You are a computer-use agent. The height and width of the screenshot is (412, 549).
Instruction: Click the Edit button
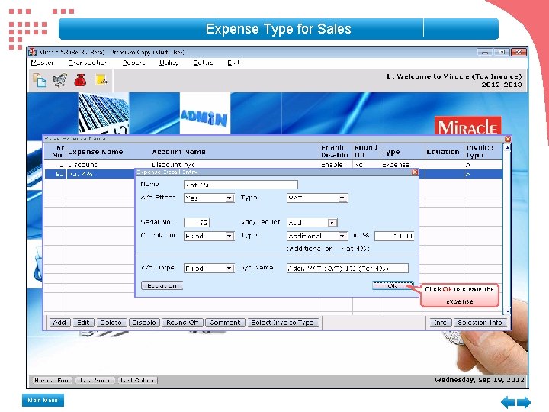coord(83,322)
